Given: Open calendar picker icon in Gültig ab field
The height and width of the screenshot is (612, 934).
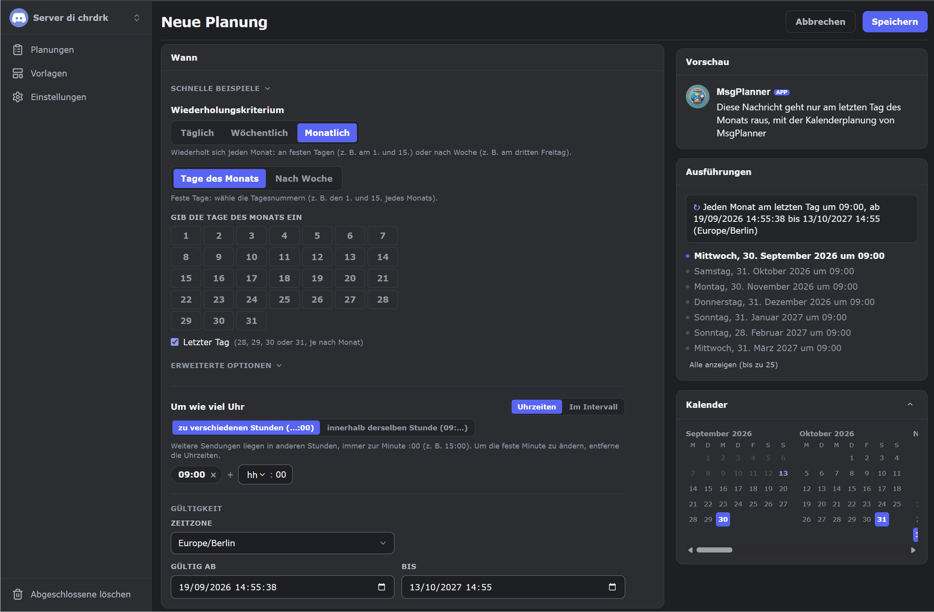Looking at the screenshot, I should click(381, 587).
